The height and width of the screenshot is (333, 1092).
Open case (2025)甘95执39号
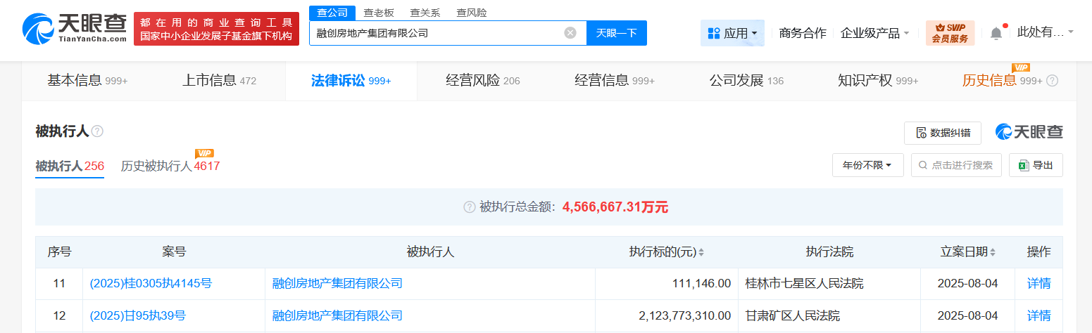coord(138,315)
